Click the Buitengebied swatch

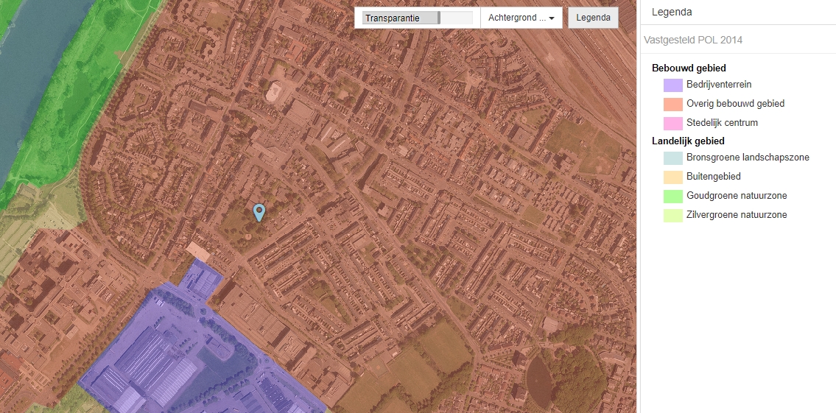[673, 177]
